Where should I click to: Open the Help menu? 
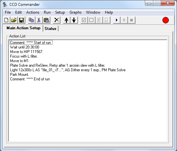[x=109, y=12]
